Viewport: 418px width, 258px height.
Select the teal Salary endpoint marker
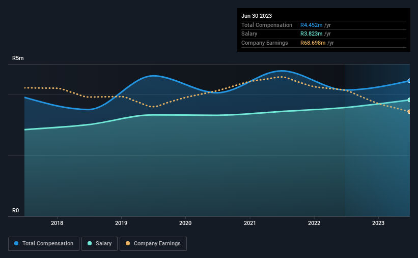point(409,100)
